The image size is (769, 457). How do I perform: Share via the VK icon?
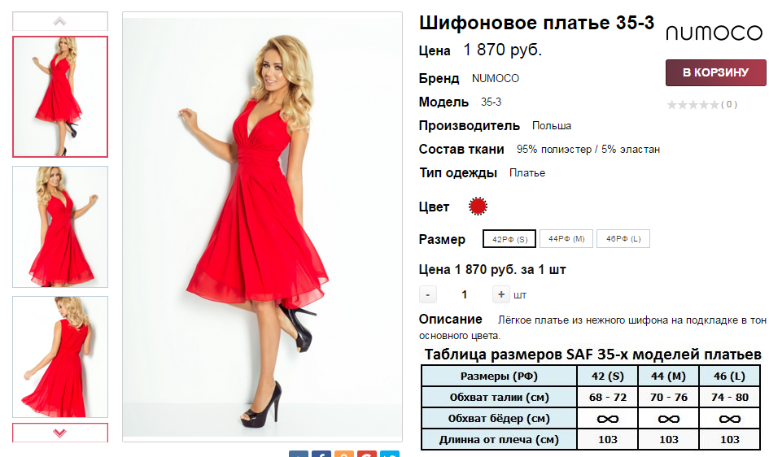[299, 454]
